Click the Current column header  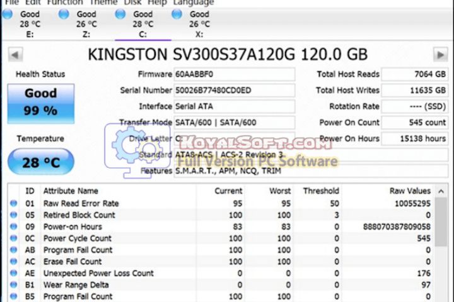click(x=221, y=191)
